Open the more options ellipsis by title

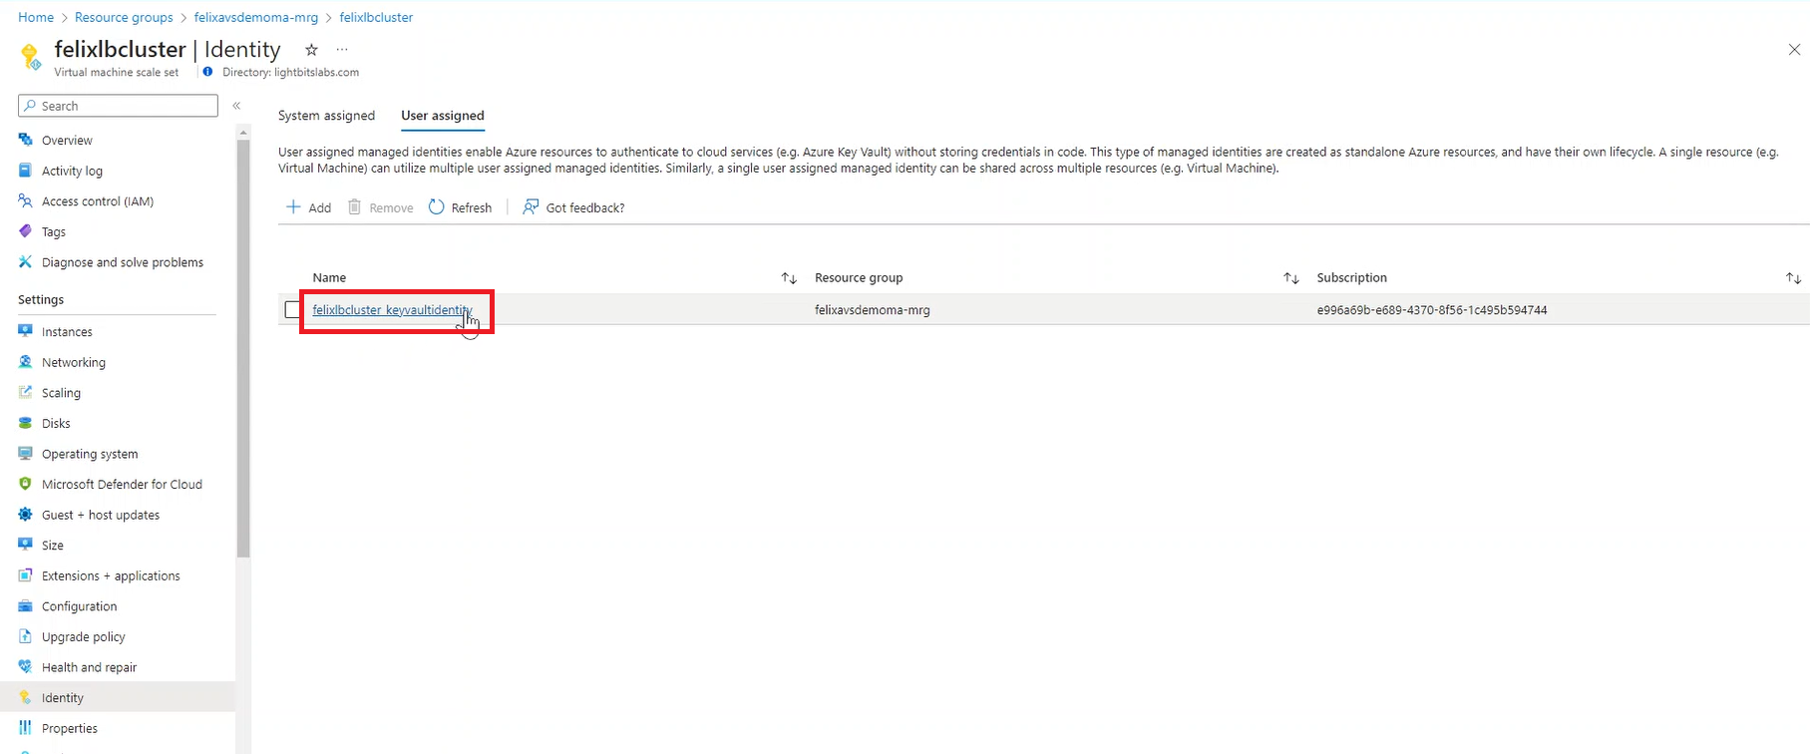point(342,49)
